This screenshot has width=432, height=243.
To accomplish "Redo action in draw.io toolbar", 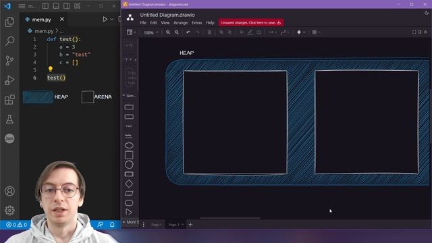I will (x=198, y=32).
